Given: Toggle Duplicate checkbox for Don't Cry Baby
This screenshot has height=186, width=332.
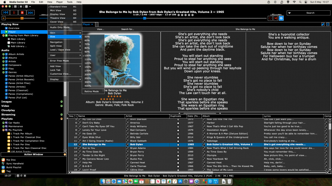Looking at the screenshot, I should tap(178, 123).
